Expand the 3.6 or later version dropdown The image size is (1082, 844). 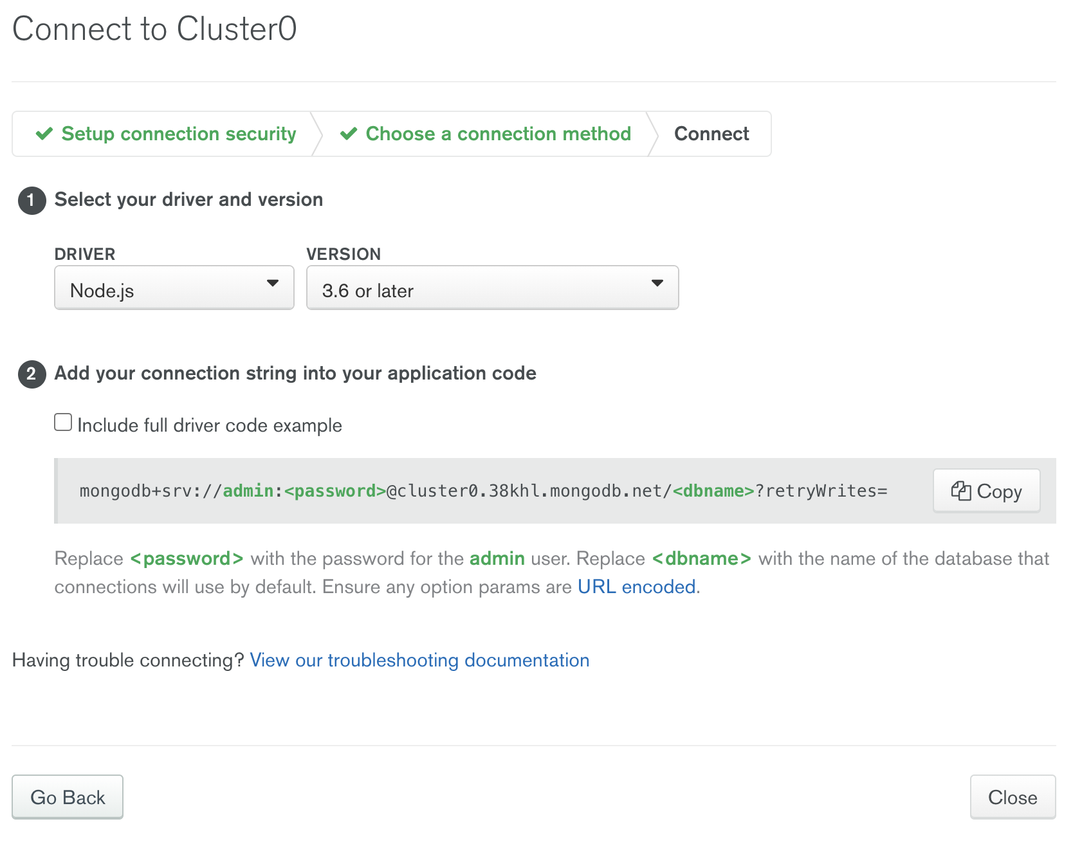tap(492, 288)
